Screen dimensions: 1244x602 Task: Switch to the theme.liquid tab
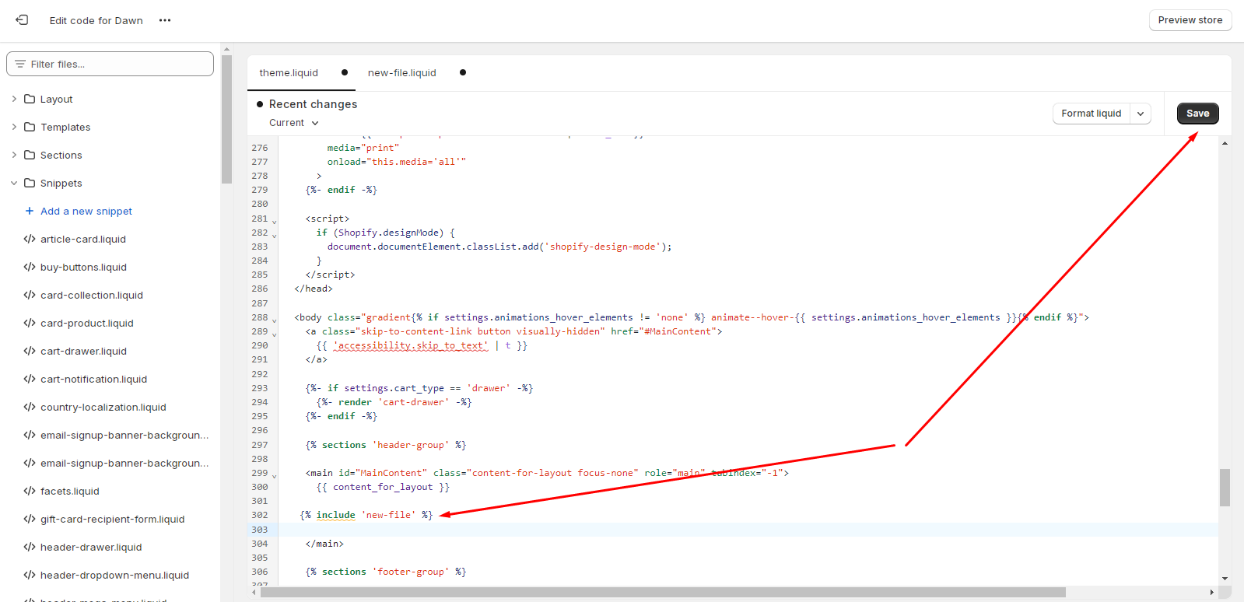[289, 72]
